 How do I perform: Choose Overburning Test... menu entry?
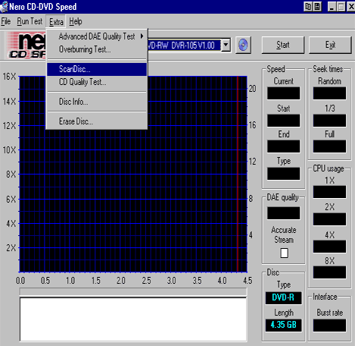click(97, 49)
